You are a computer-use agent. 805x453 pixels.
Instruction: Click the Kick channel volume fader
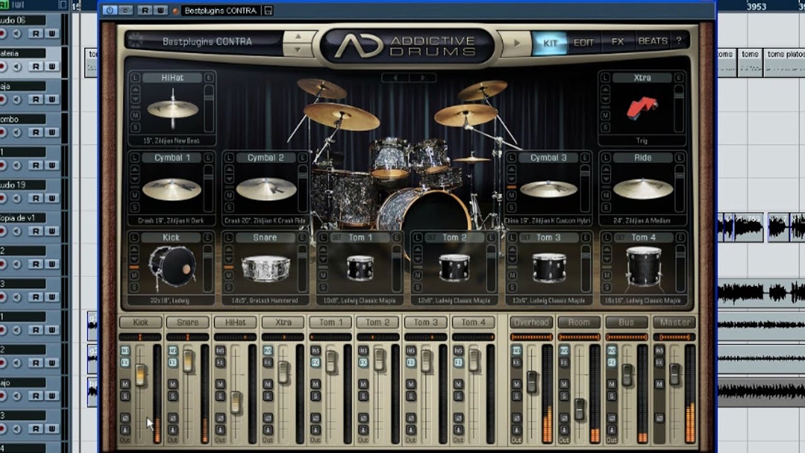point(140,375)
